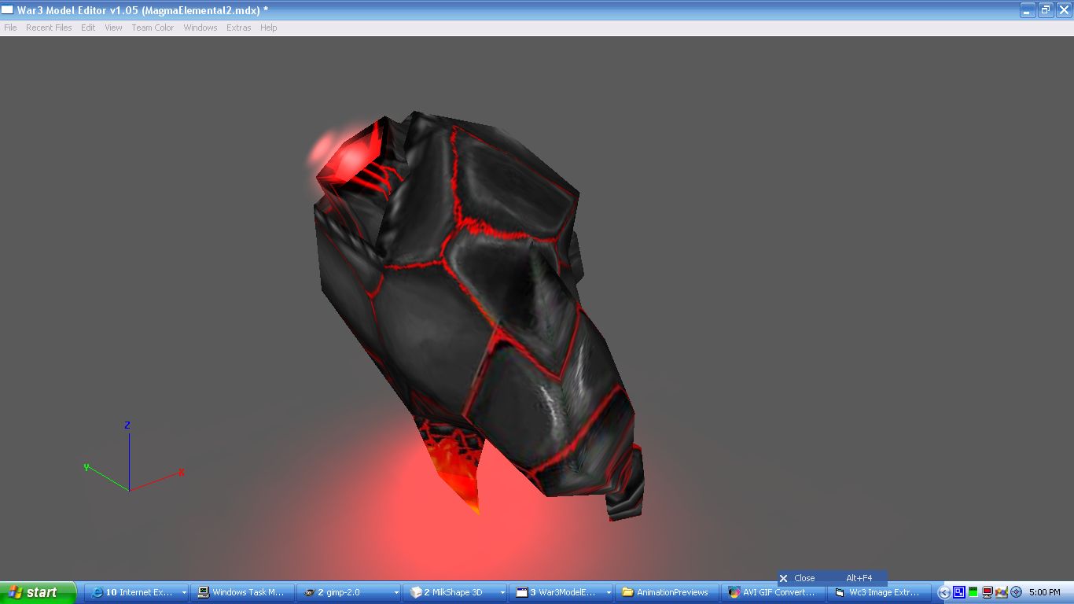
Task: Open the Windows menu
Action: coord(200,28)
